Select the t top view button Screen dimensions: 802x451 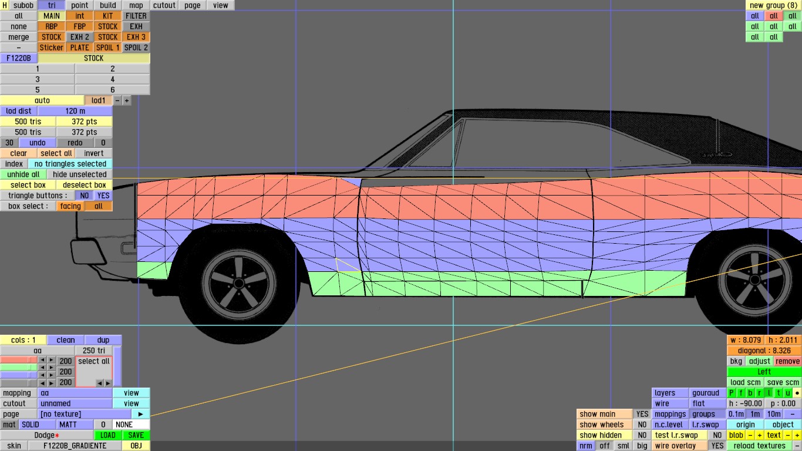[779, 393]
